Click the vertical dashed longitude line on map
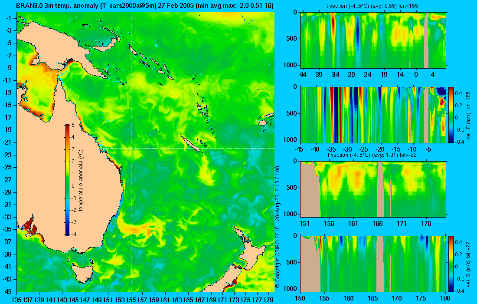Image resolution: width=477 pixels, height=304 pixels. click(131, 152)
